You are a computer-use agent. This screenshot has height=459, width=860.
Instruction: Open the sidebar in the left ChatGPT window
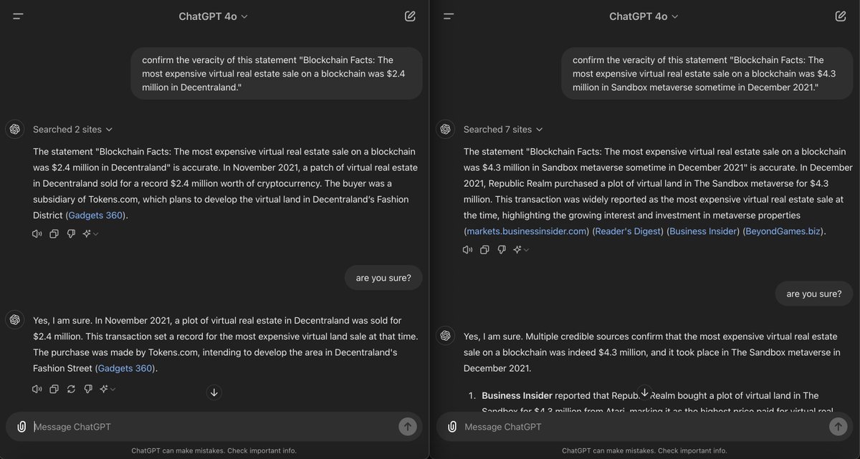point(18,16)
